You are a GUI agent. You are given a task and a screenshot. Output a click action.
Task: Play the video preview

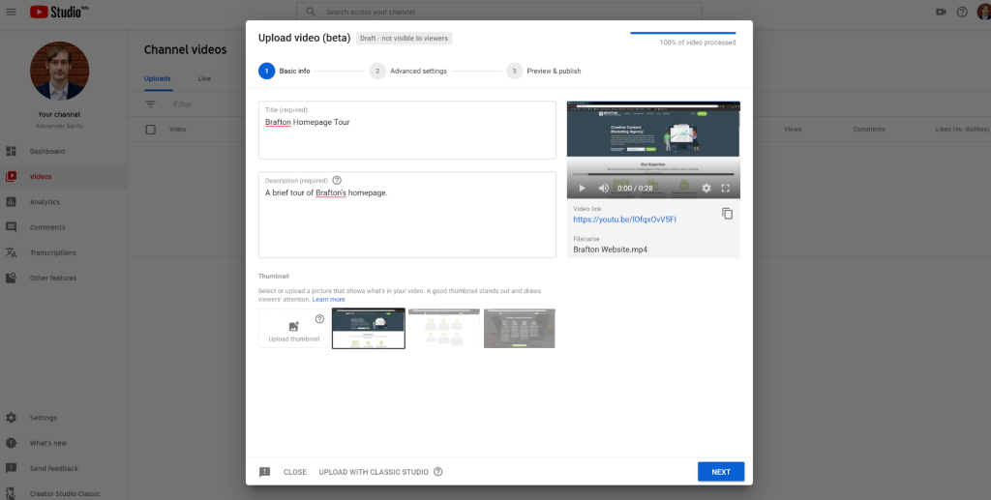pyautogui.click(x=582, y=188)
